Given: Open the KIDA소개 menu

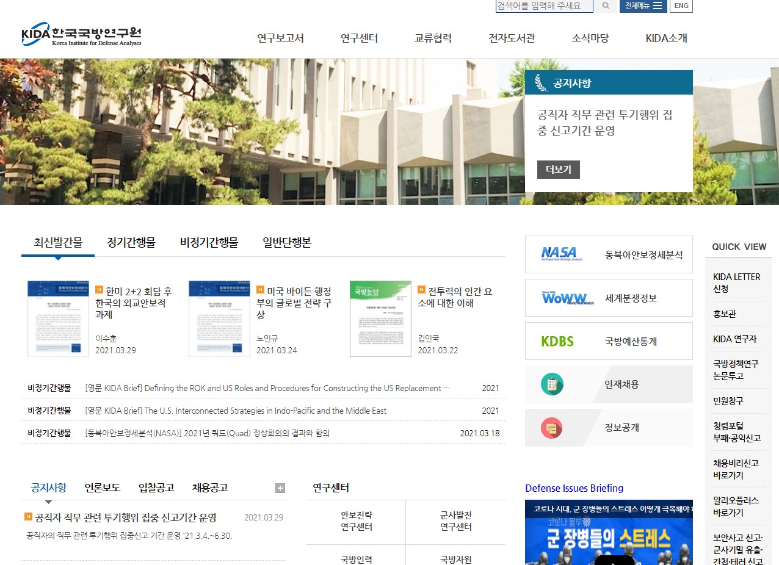Looking at the screenshot, I should [667, 38].
